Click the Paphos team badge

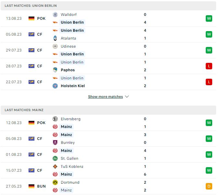pos(55,70)
